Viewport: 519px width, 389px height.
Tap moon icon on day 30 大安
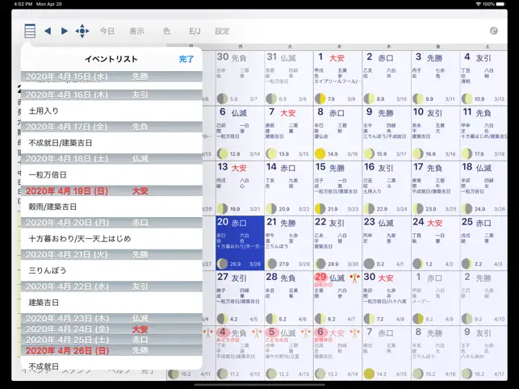click(369, 319)
